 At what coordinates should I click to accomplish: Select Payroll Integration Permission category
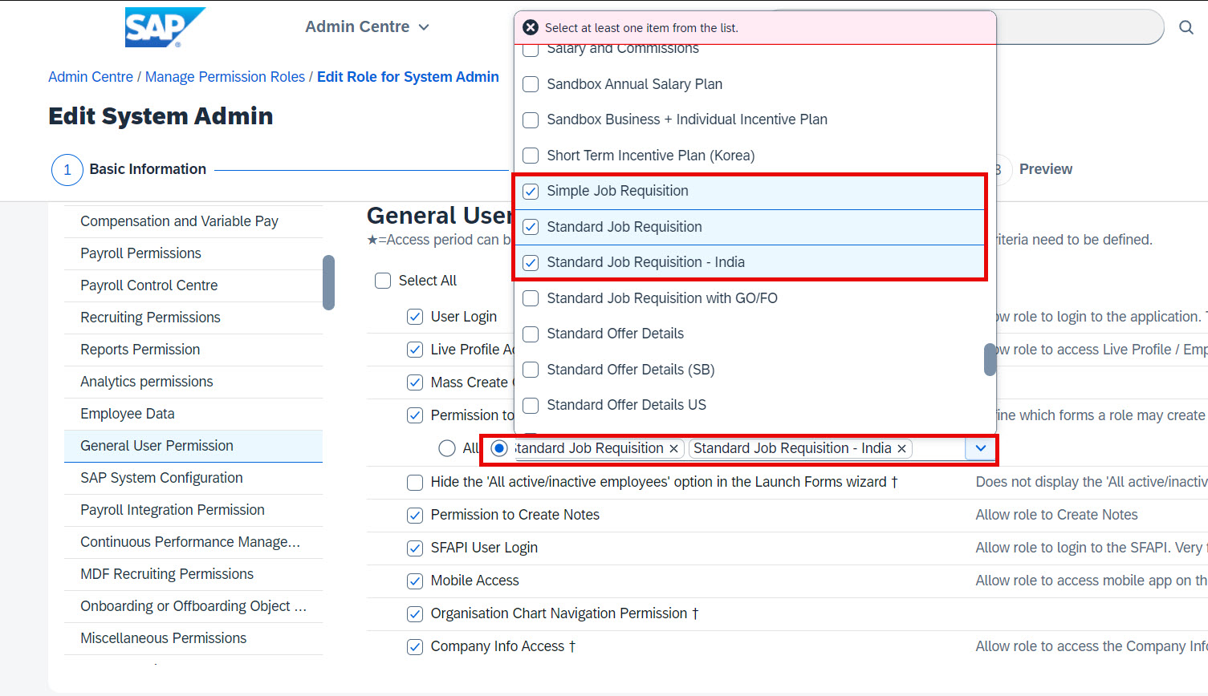[x=193, y=510]
